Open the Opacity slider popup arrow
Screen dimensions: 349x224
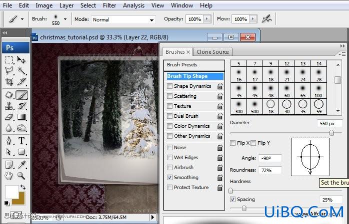coord(207,19)
